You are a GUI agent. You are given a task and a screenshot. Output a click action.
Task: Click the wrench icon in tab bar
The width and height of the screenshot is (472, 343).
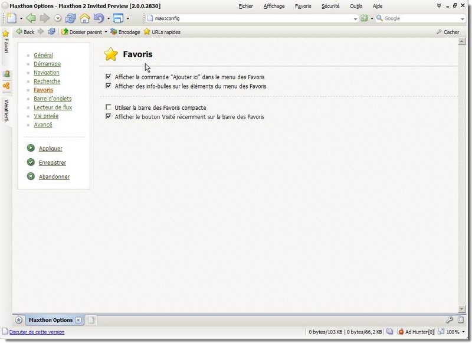[x=450, y=320]
